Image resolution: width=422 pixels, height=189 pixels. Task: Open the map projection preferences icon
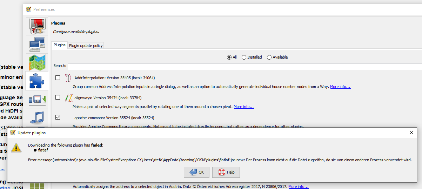pyautogui.click(x=37, y=62)
